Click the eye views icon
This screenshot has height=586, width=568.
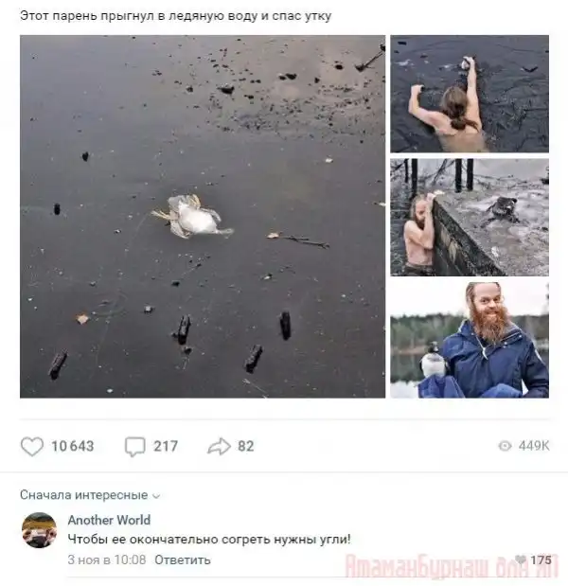505,446
